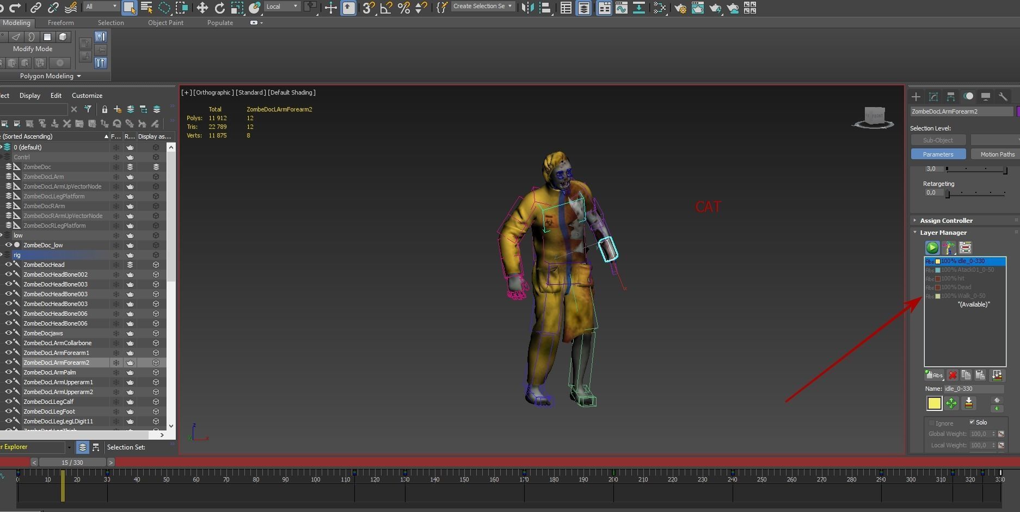Image resolution: width=1020 pixels, height=512 pixels.
Task: Open the Explorer type dropdown arrow
Action: 69,447
